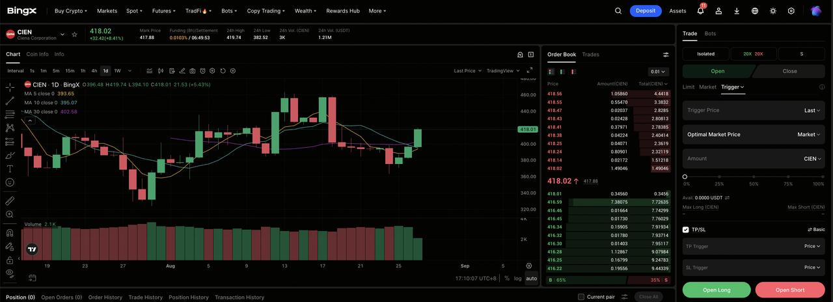The width and height of the screenshot is (833, 302).
Task: Open the Last Price dropdown
Action: [x=467, y=71]
